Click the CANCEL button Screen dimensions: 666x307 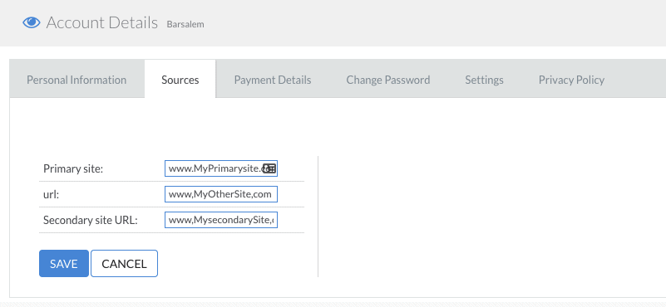124,264
